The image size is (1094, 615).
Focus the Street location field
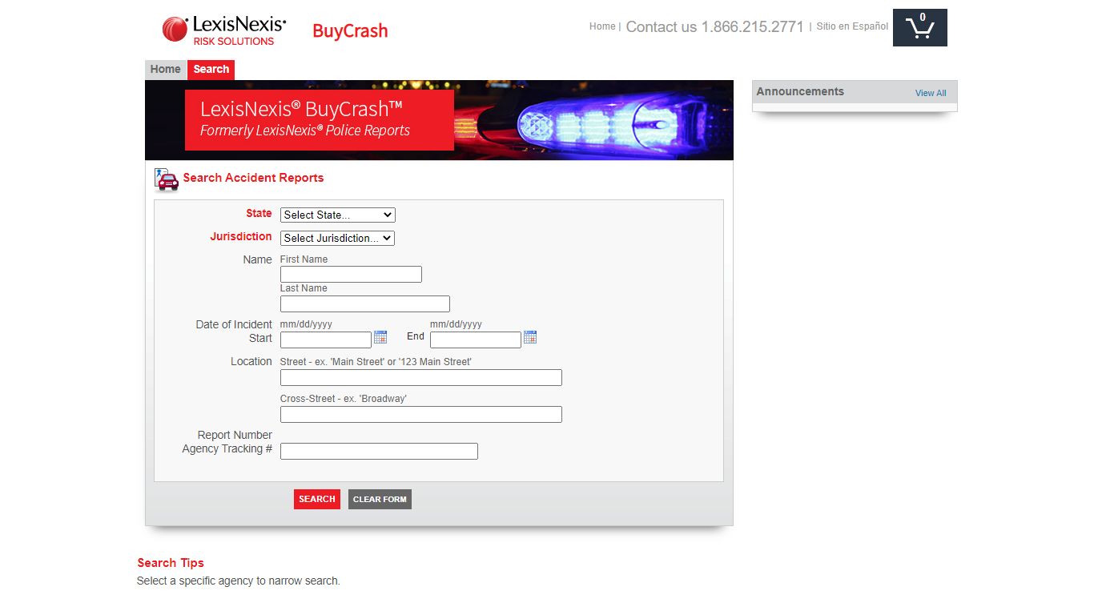pos(421,378)
